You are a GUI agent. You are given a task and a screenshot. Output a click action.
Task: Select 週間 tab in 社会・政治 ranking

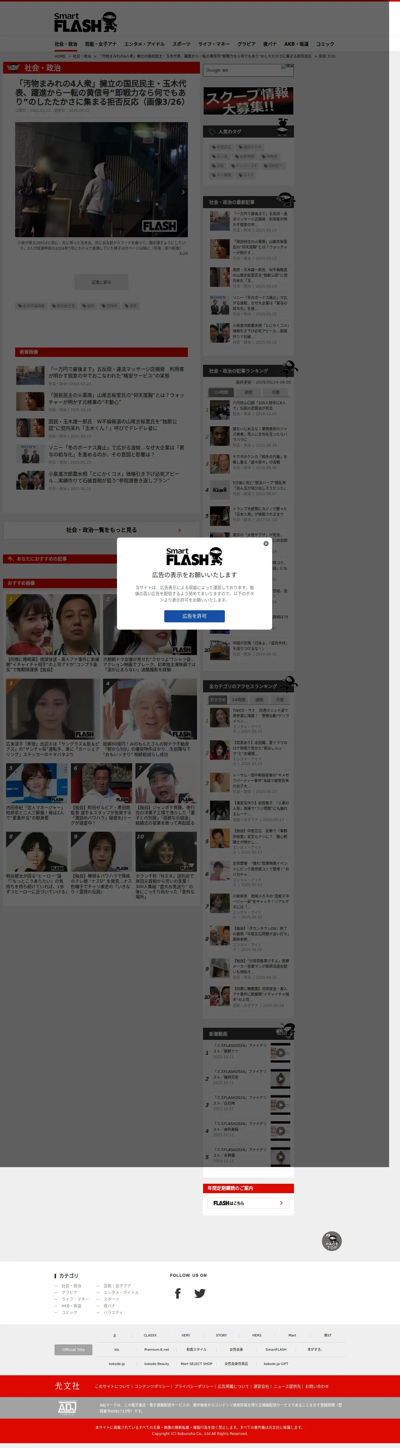coord(248,392)
